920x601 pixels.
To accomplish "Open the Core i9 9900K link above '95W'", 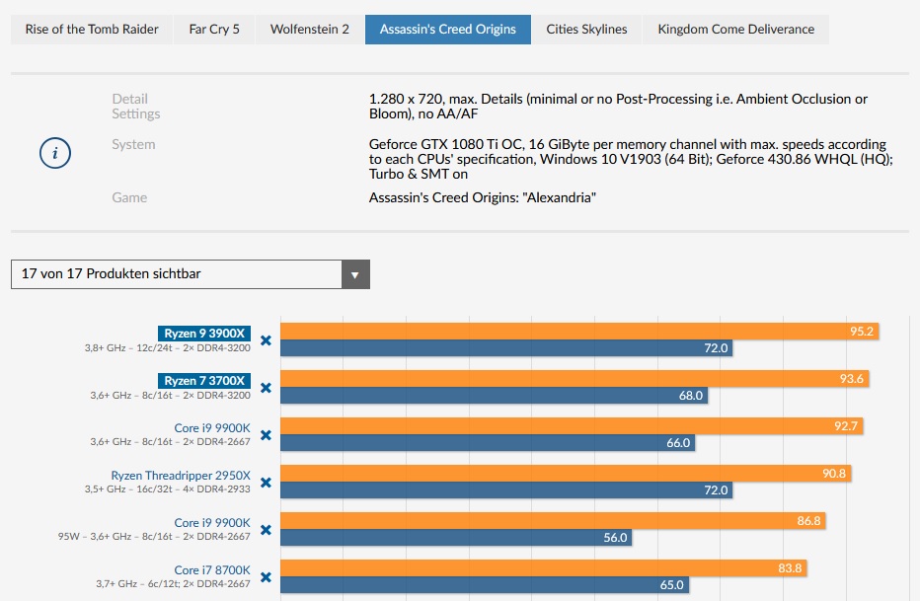I will click(212, 522).
